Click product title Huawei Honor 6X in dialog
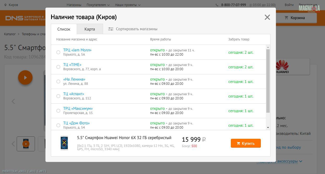This screenshot has height=174, width=325. tap(124, 138)
